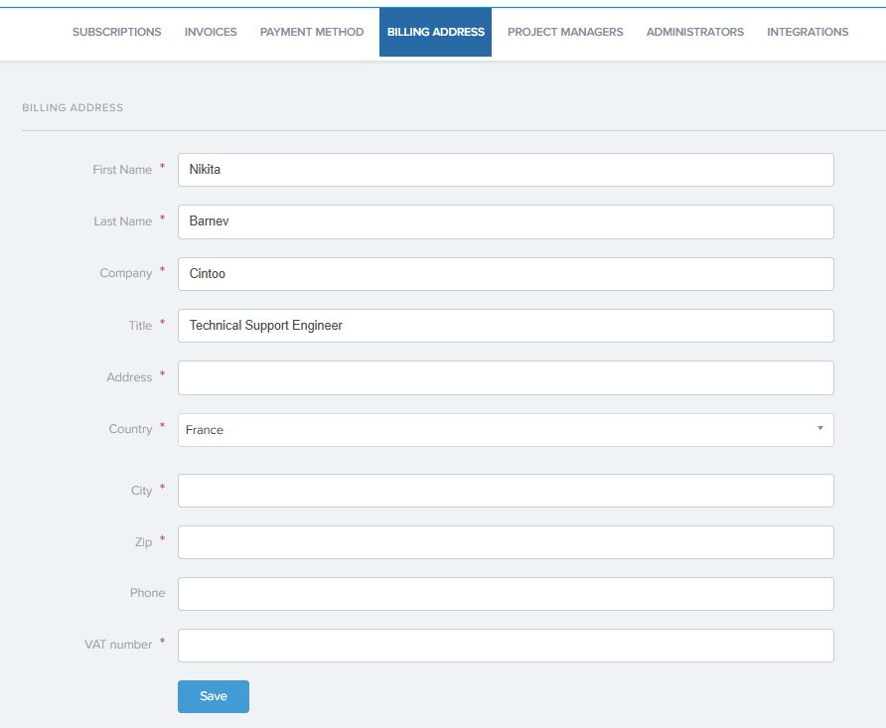This screenshot has height=728, width=886.
Task: Focus the empty City input field
Action: [506, 491]
